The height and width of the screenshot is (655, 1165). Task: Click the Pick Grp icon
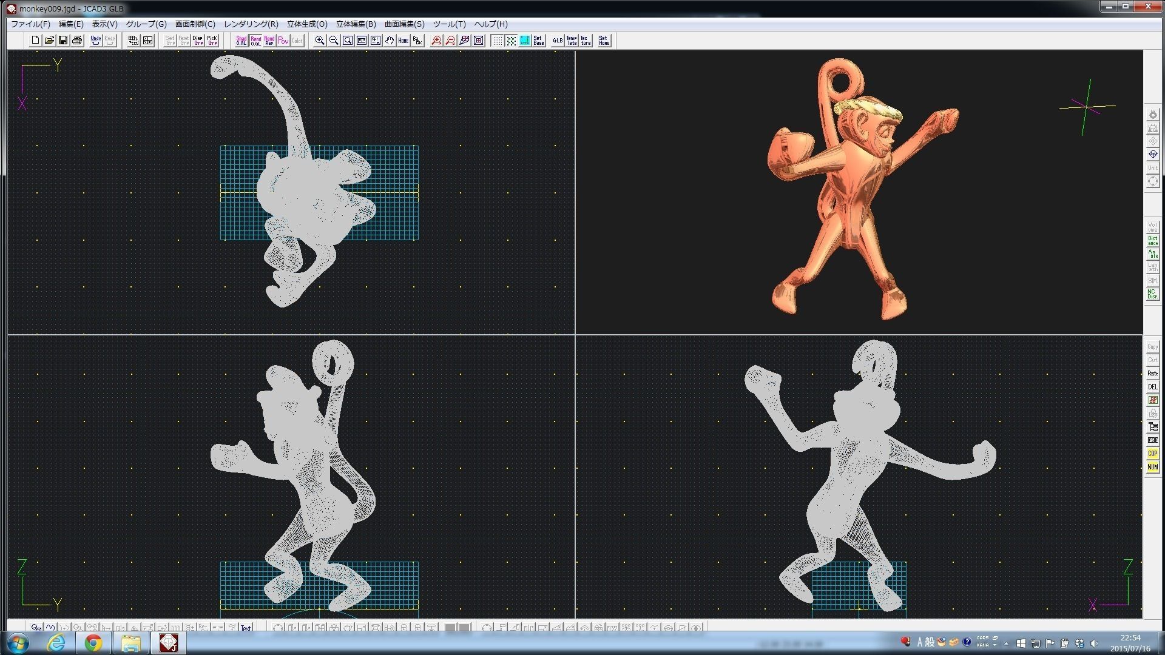(x=212, y=41)
